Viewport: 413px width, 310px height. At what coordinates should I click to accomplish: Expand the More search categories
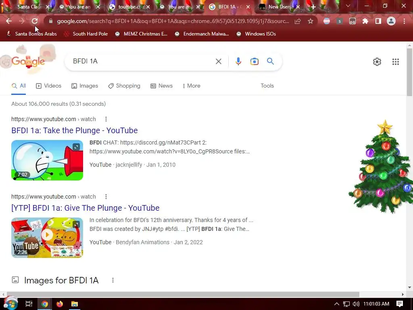tap(191, 86)
